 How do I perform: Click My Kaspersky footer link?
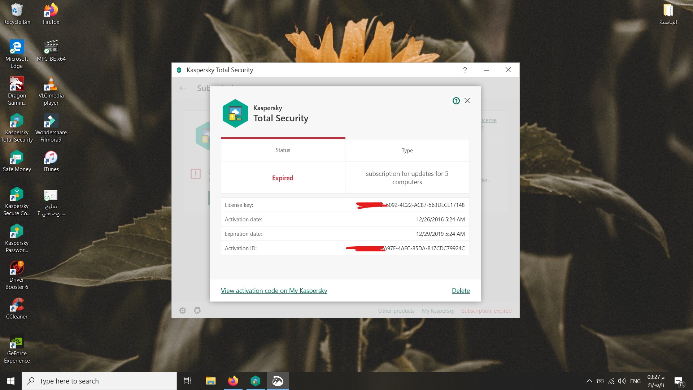coord(438,311)
